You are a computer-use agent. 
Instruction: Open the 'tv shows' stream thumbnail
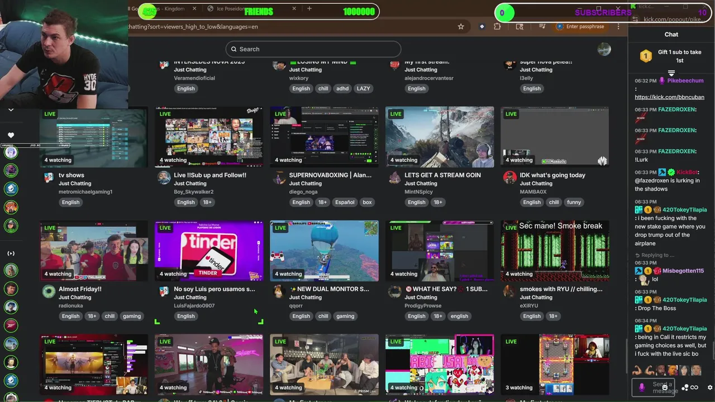(x=94, y=137)
